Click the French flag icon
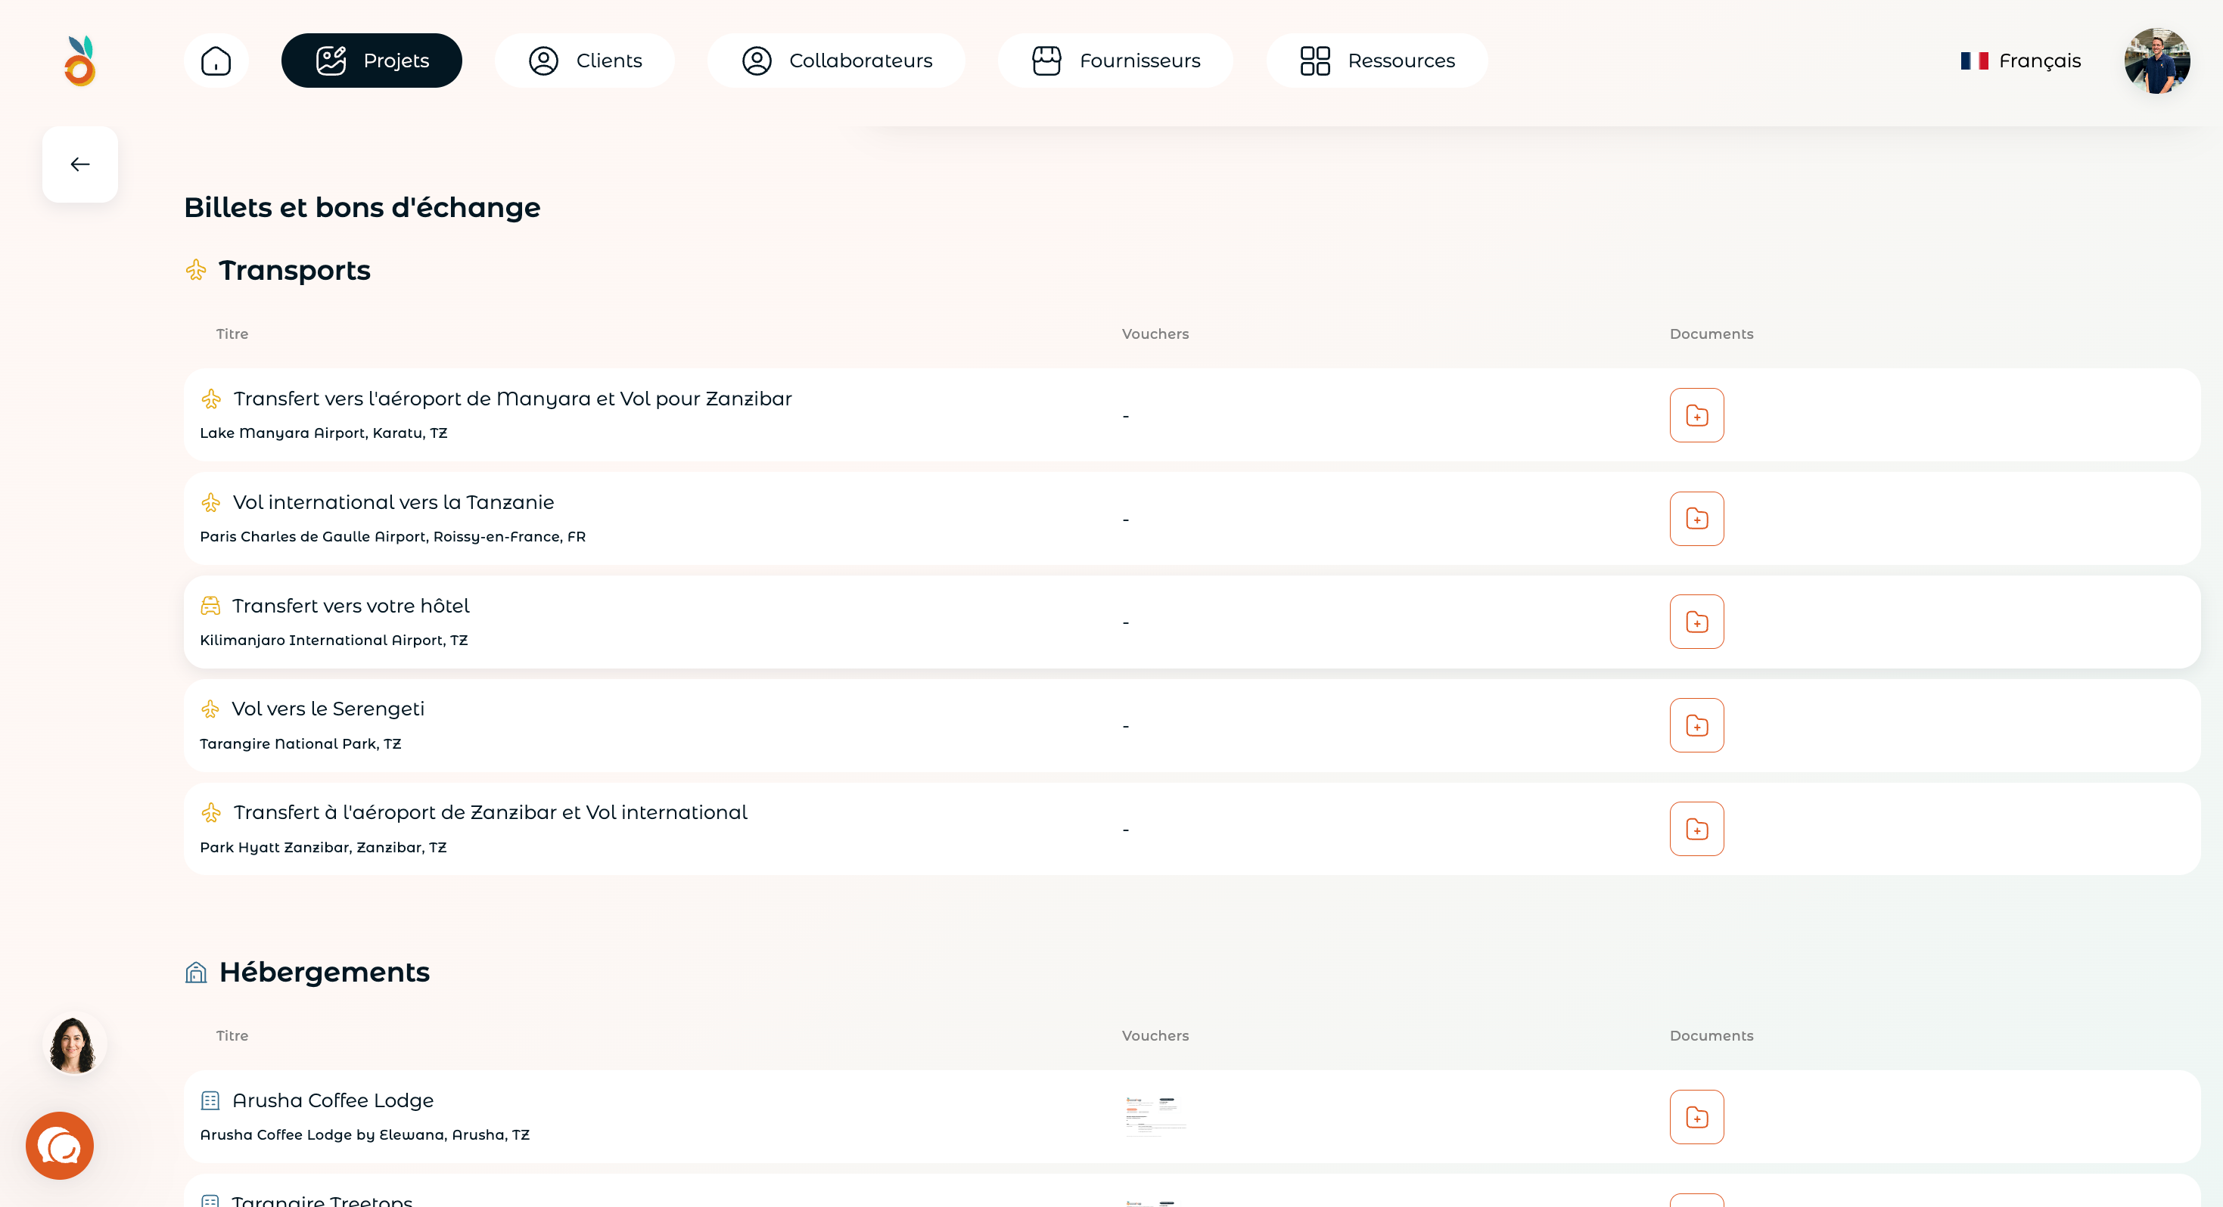Screen dimensions: 2223x1207 pyautogui.click(x=1975, y=61)
